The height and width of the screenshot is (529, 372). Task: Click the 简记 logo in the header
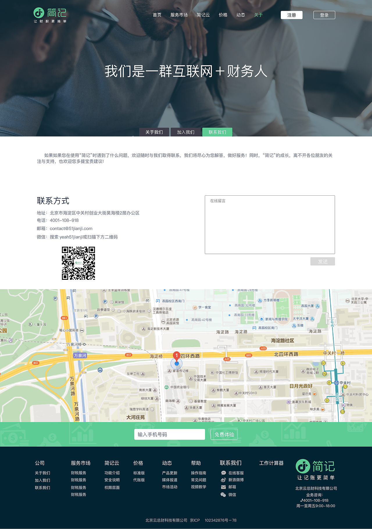pyautogui.click(x=50, y=15)
